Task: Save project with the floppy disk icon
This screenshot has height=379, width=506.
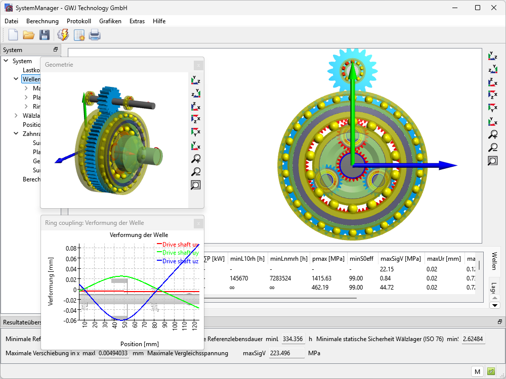Action: (x=45, y=35)
